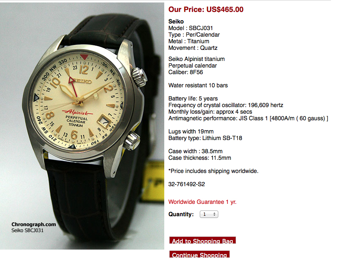Click the lower crown of the watch
Viewport: 338px width, 264px height.
(x=132, y=141)
